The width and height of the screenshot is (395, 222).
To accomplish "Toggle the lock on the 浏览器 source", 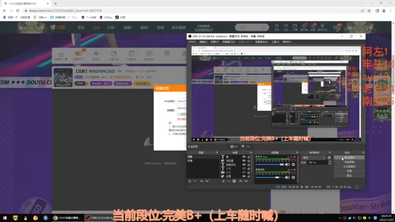I will (x=249, y=161).
